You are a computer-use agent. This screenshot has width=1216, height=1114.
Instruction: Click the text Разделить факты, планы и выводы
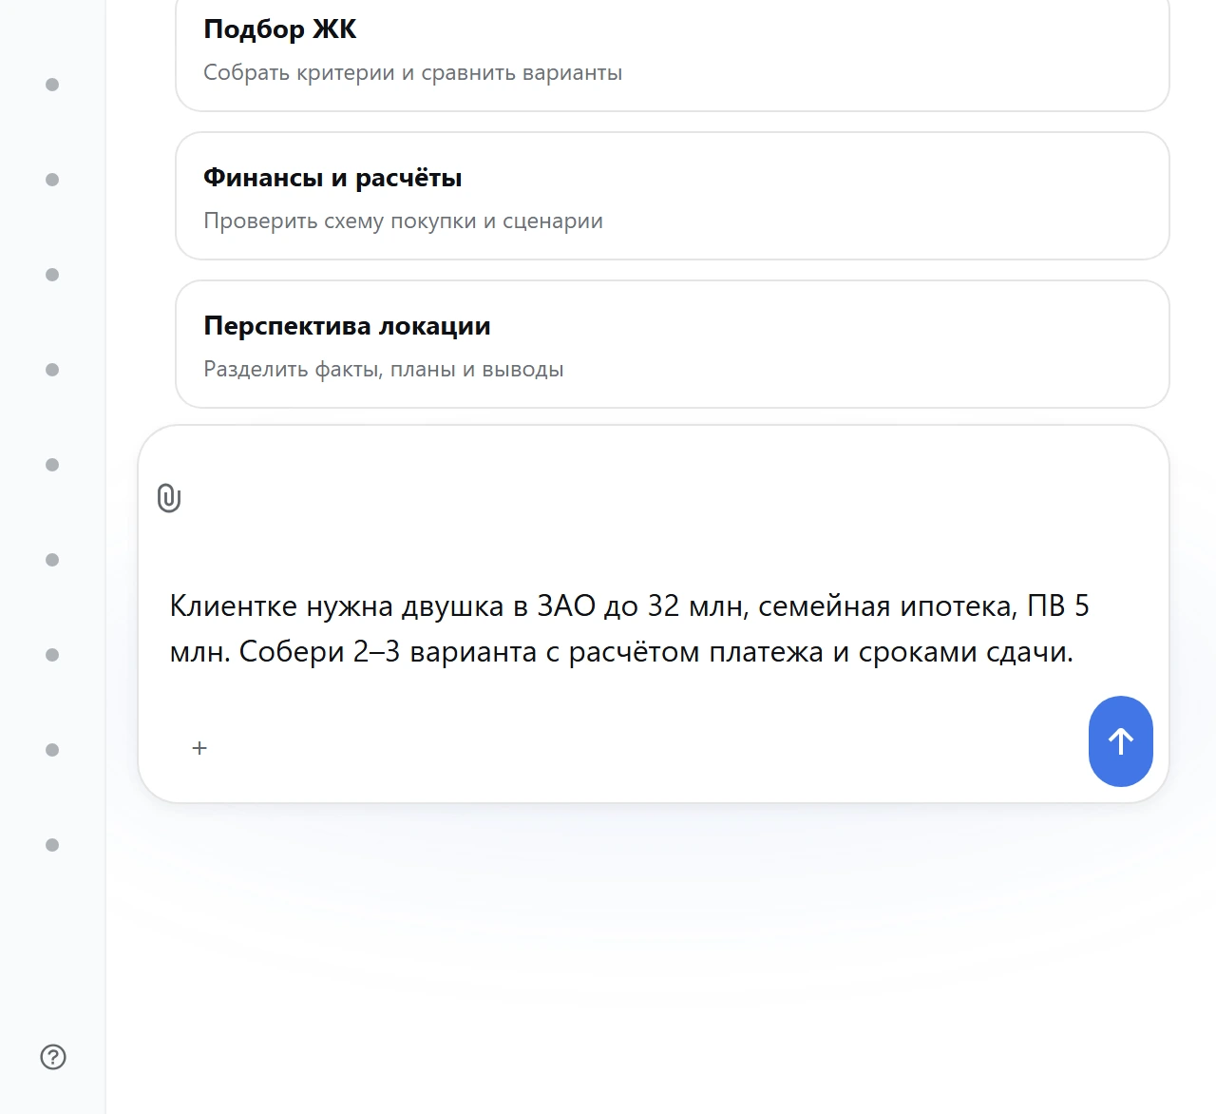coord(384,370)
